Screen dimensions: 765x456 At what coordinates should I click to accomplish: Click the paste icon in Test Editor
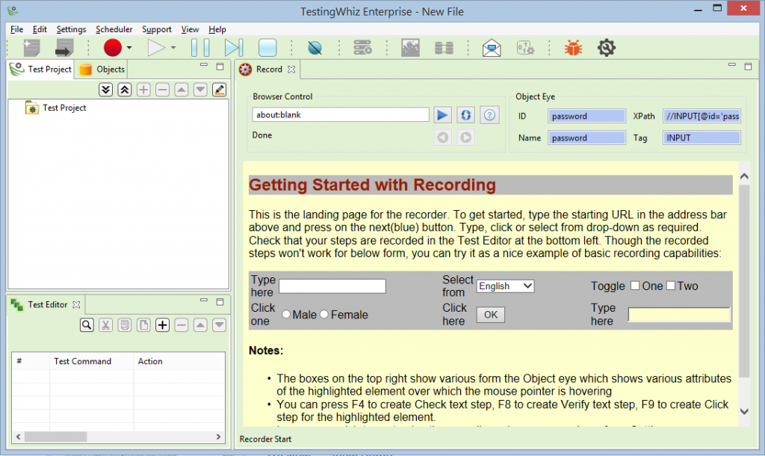(x=143, y=325)
